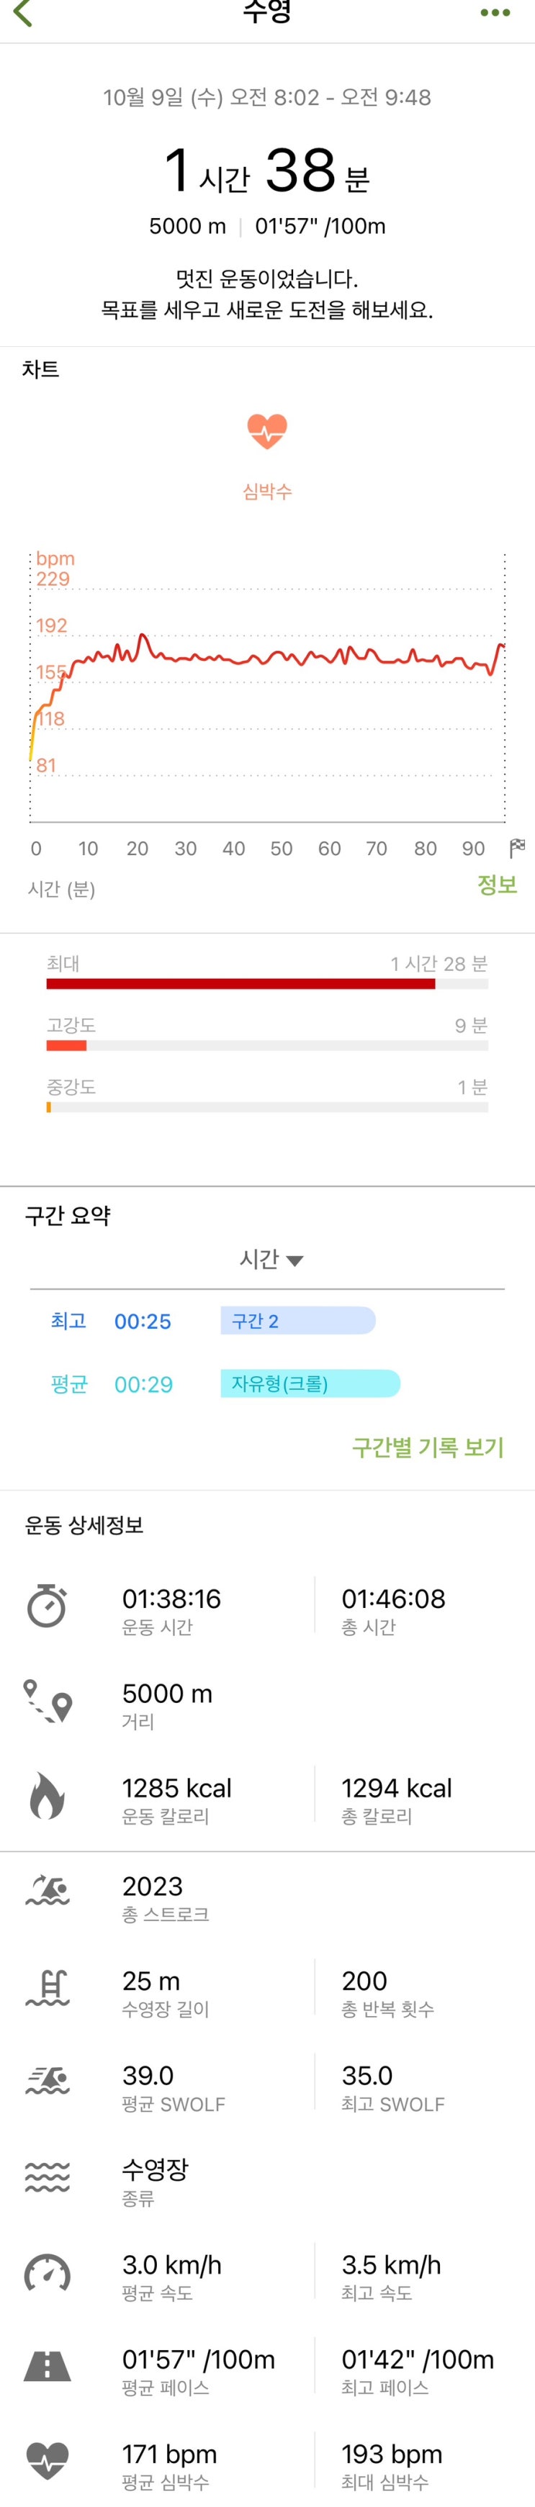The height and width of the screenshot is (2507, 535).
Task: Open the 시간 dropdown in 구간 요약
Action: tap(271, 1260)
